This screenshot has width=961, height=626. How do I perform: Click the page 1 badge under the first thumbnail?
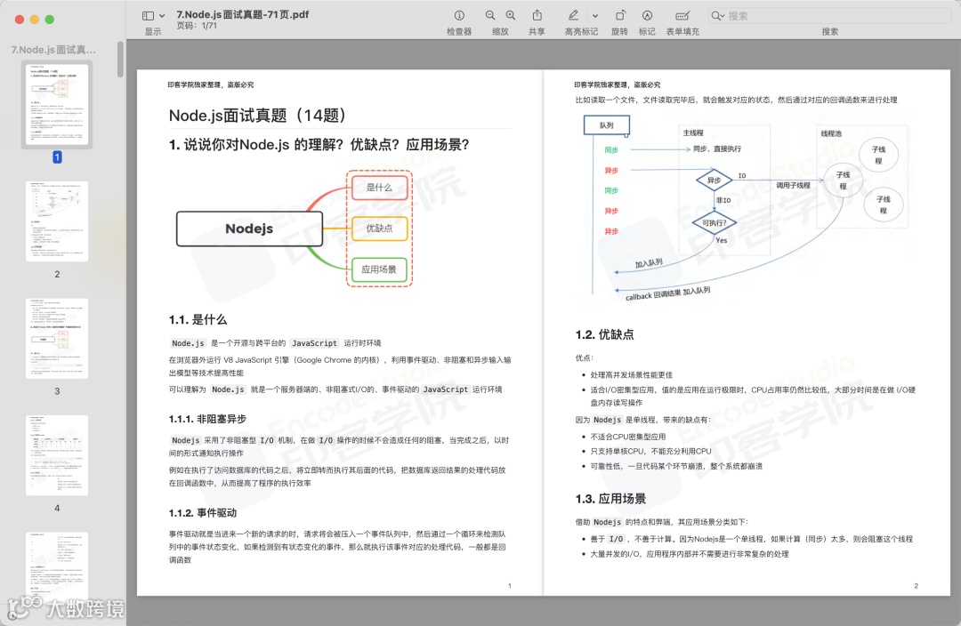tap(57, 157)
